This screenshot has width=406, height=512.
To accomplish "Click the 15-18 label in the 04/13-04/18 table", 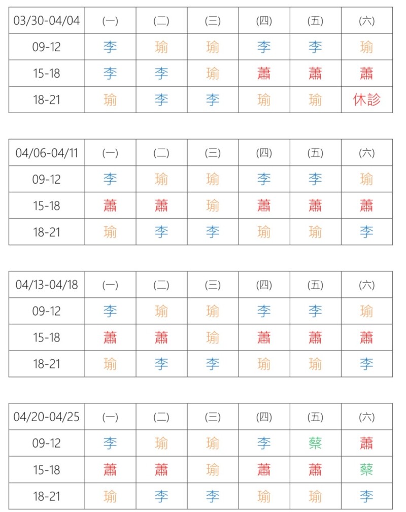I will (x=47, y=337).
